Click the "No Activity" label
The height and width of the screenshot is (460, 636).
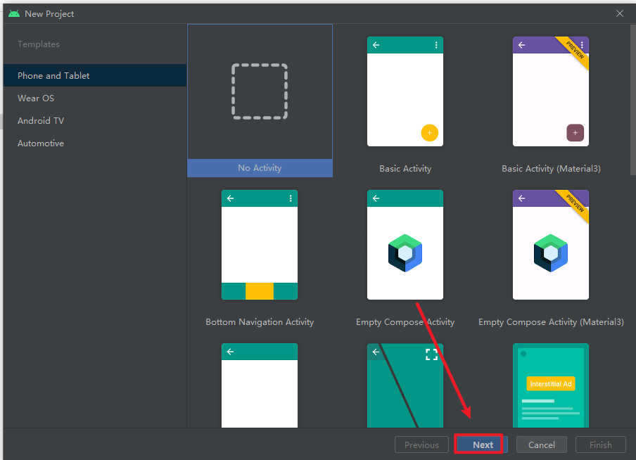coord(260,168)
